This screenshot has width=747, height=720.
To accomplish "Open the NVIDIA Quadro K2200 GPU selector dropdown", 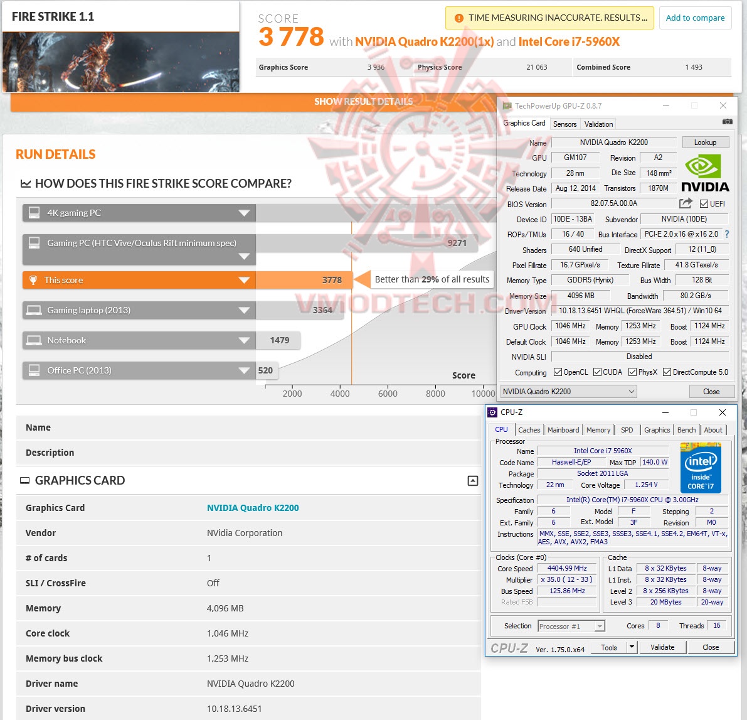I will pos(568,392).
